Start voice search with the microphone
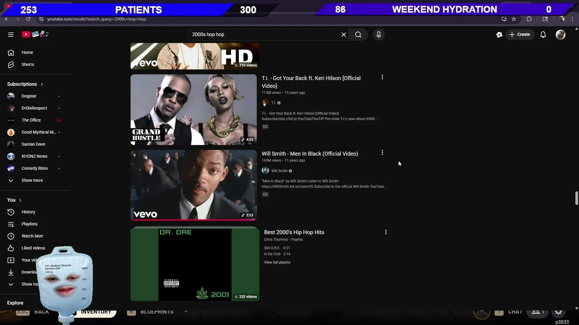 point(379,34)
